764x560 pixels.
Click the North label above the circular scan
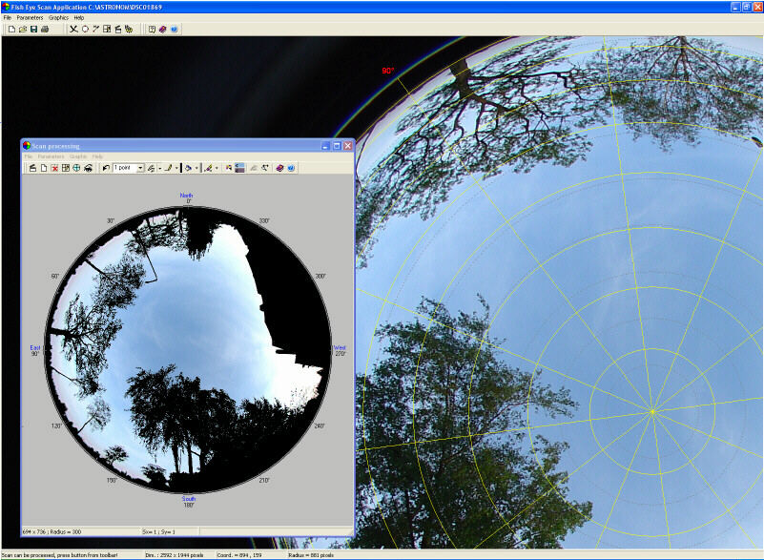187,196
